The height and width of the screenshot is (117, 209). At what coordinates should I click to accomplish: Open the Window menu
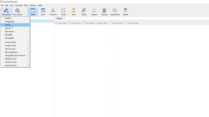[x=33, y=5]
